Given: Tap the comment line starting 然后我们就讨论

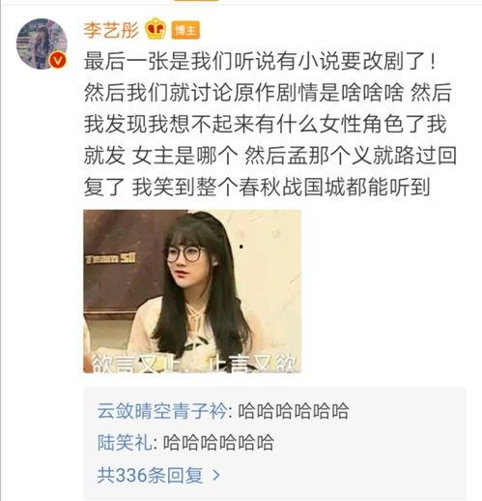Looking at the screenshot, I should [268, 93].
